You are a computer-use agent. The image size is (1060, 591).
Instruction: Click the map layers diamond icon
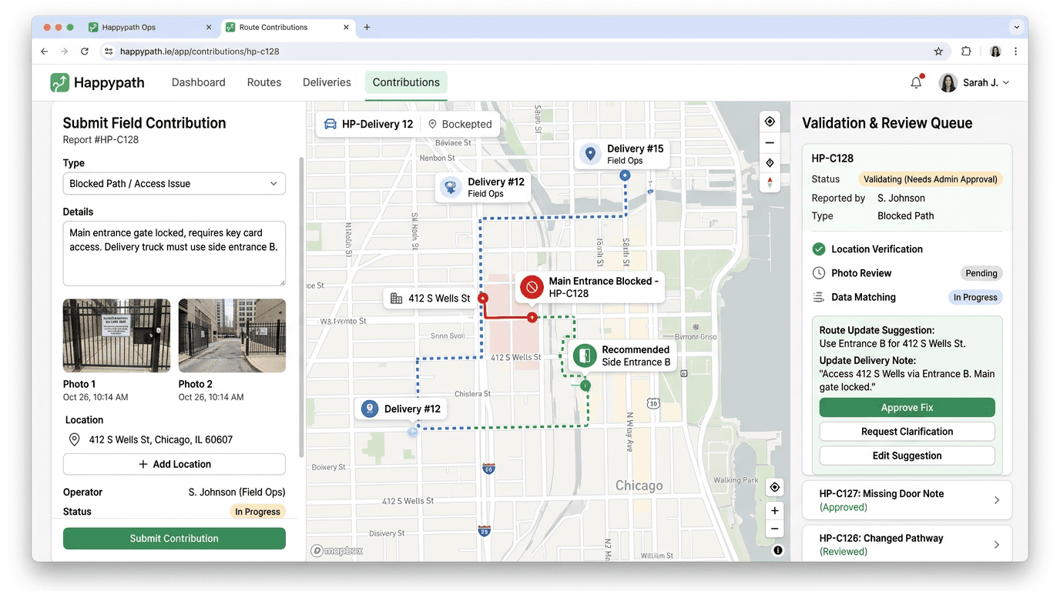point(770,162)
